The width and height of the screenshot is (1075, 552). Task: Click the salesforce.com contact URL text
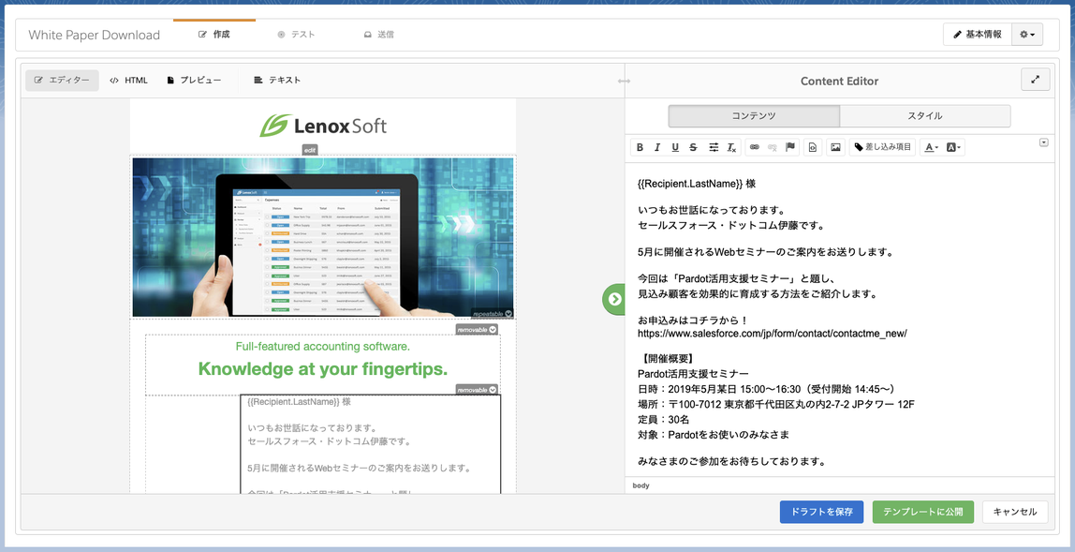[x=772, y=334]
